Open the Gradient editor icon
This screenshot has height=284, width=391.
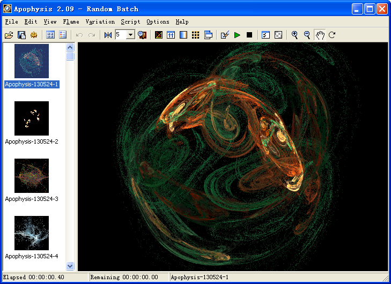pyautogui.click(x=183, y=35)
